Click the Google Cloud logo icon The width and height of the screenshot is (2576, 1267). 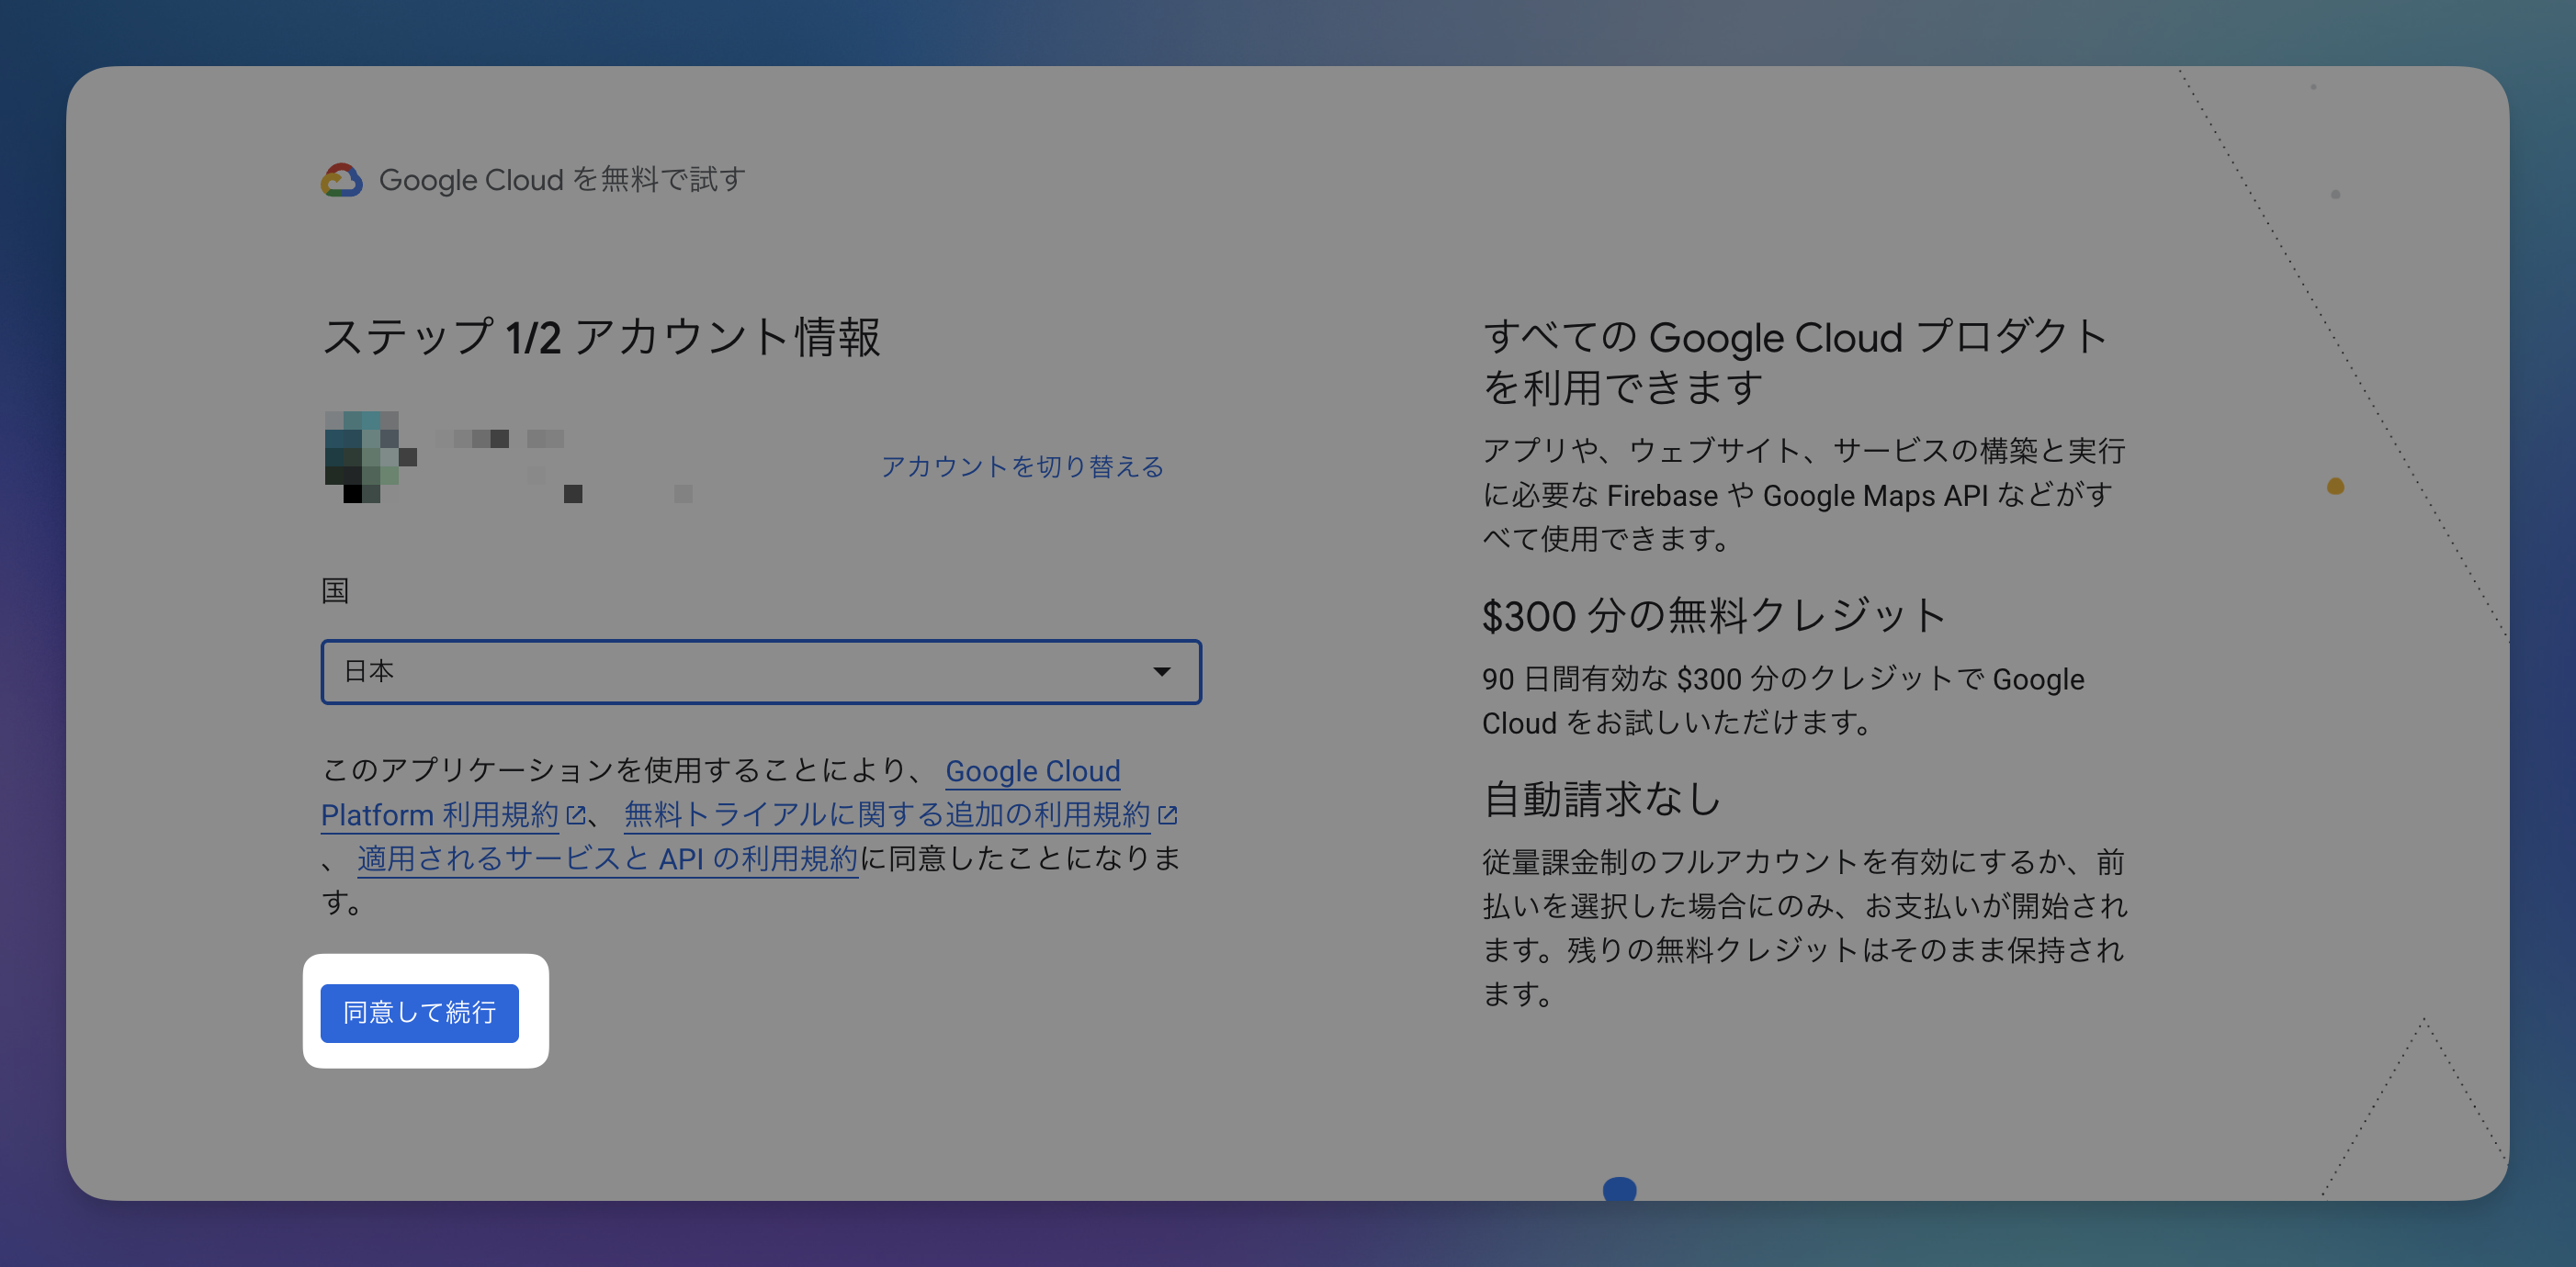(x=341, y=180)
